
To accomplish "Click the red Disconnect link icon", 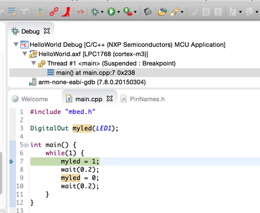I will pos(54,12).
